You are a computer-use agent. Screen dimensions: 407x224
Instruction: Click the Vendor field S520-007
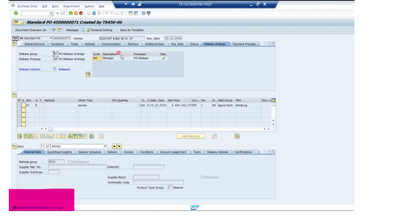[121, 38]
